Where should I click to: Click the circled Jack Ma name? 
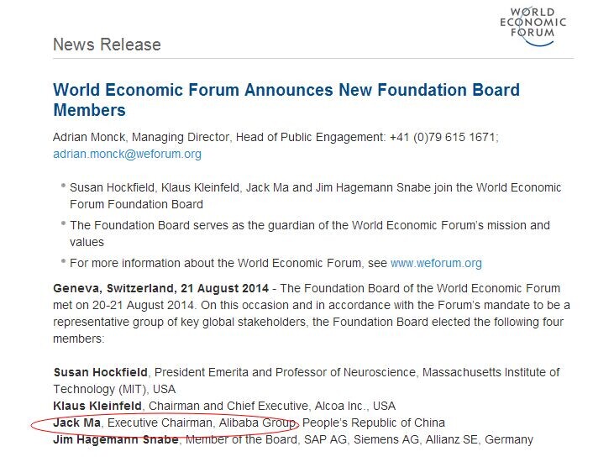click(x=77, y=423)
